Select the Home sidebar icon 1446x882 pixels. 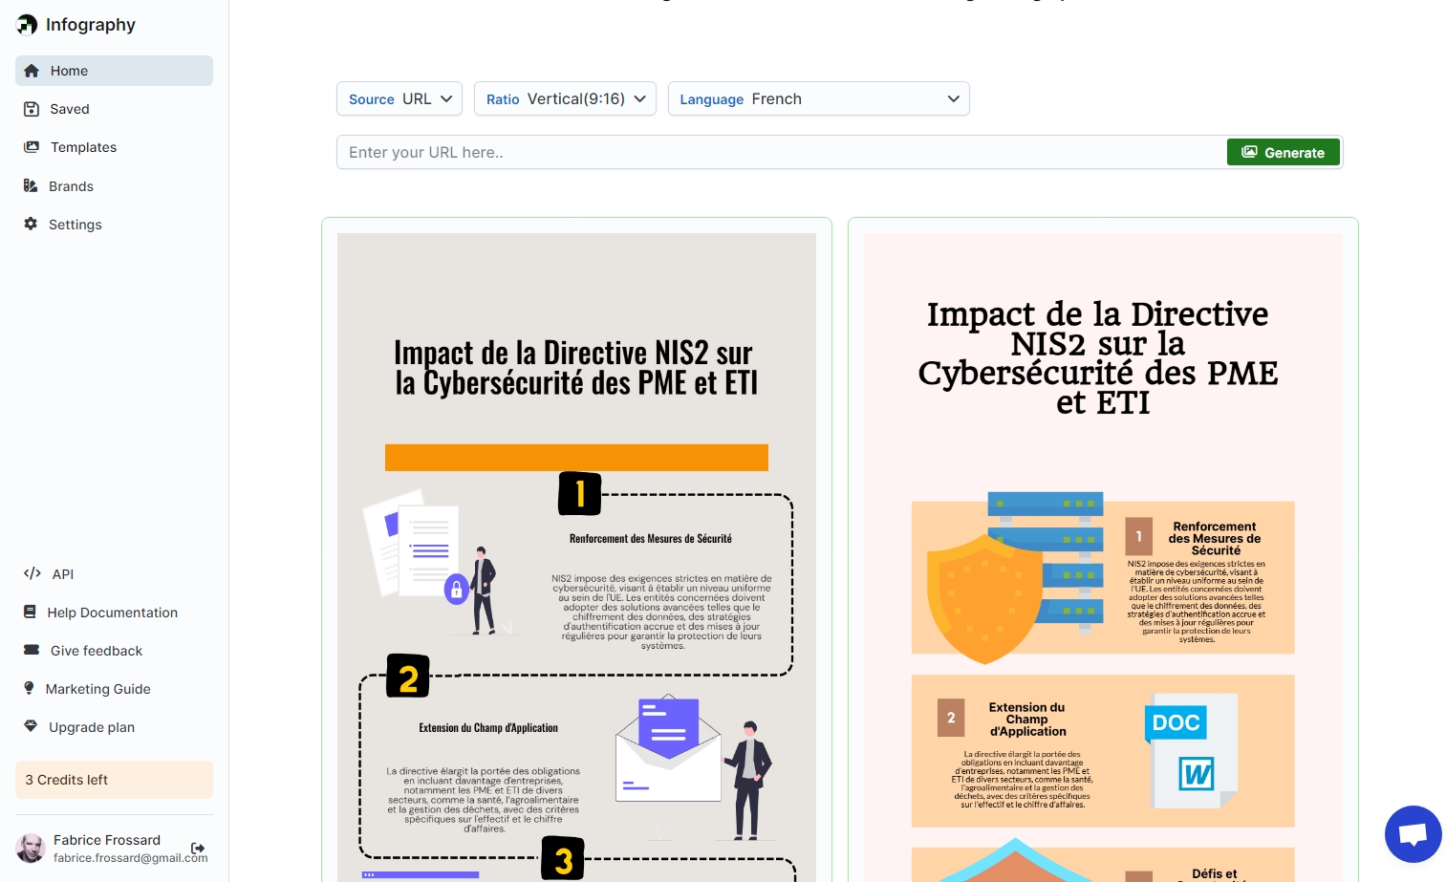pos(30,70)
